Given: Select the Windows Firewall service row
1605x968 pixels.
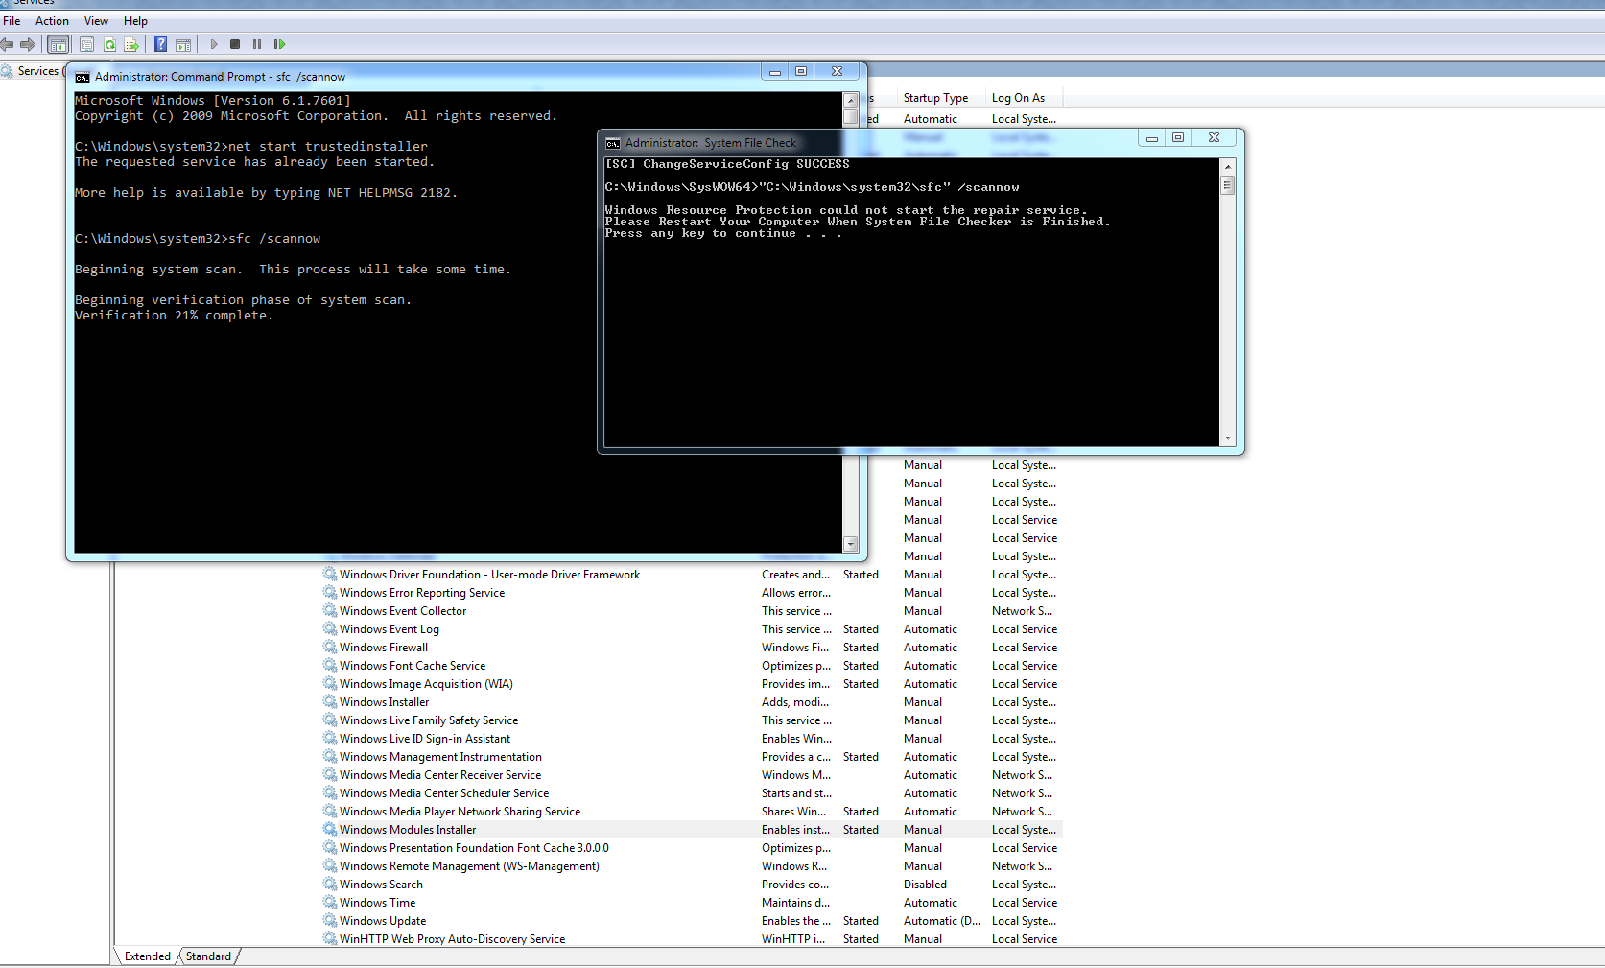Looking at the screenshot, I should click(x=384, y=648).
